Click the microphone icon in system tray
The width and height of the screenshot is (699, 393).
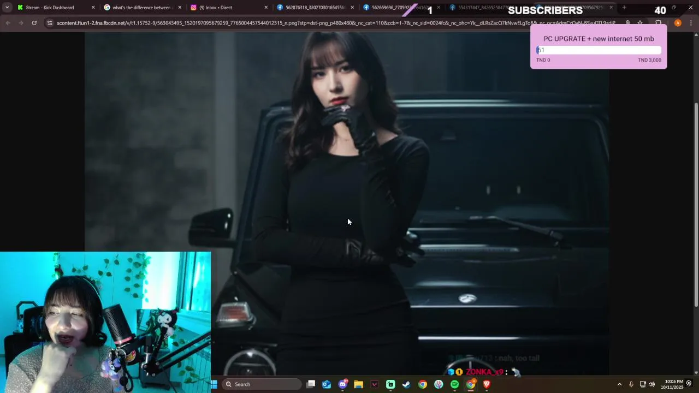pos(631,384)
